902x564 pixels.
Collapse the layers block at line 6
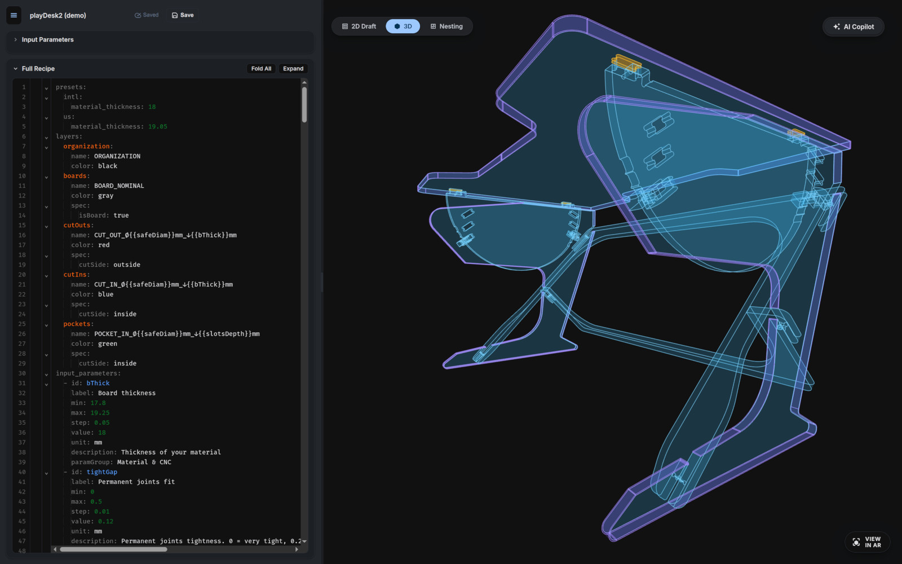46,137
